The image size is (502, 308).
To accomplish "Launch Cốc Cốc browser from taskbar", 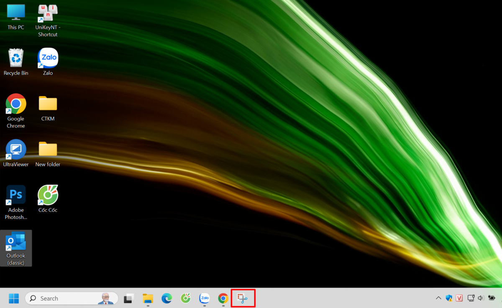I will coord(186,298).
